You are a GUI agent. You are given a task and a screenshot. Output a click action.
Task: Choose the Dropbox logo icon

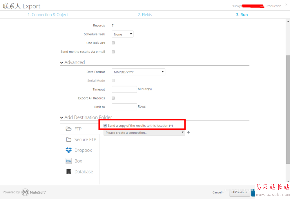pyautogui.click(x=68, y=150)
